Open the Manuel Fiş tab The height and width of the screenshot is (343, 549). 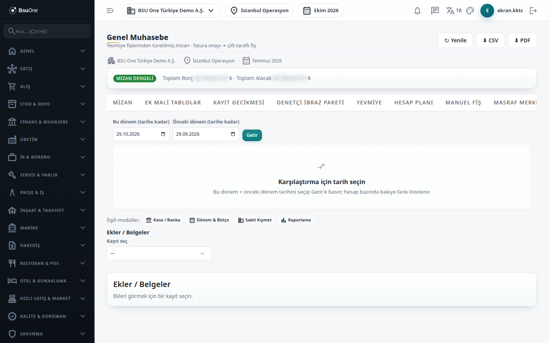click(x=463, y=103)
